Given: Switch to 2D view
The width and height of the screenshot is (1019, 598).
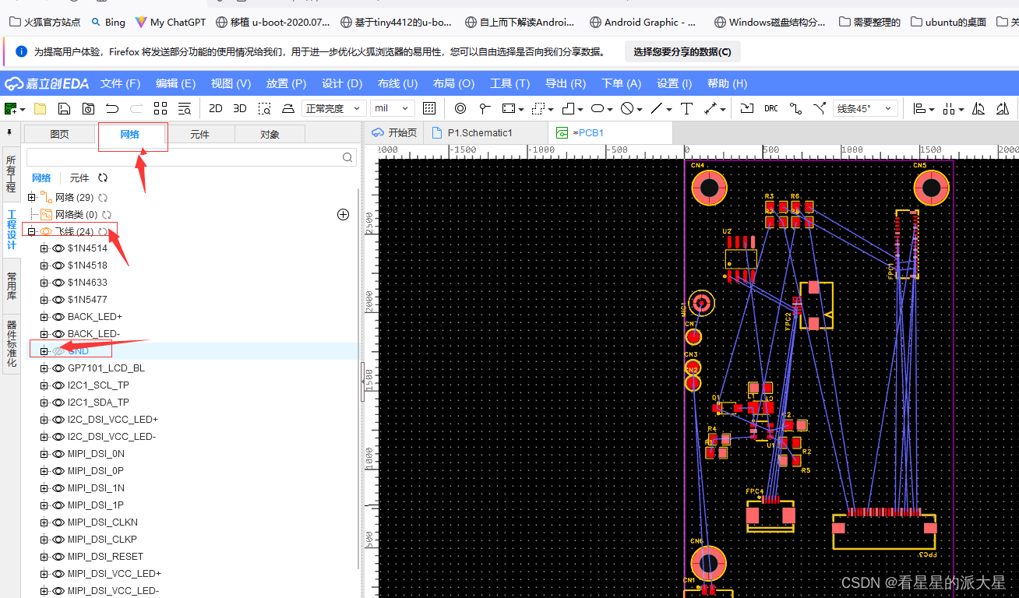Looking at the screenshot, I should tap(216, 108).
